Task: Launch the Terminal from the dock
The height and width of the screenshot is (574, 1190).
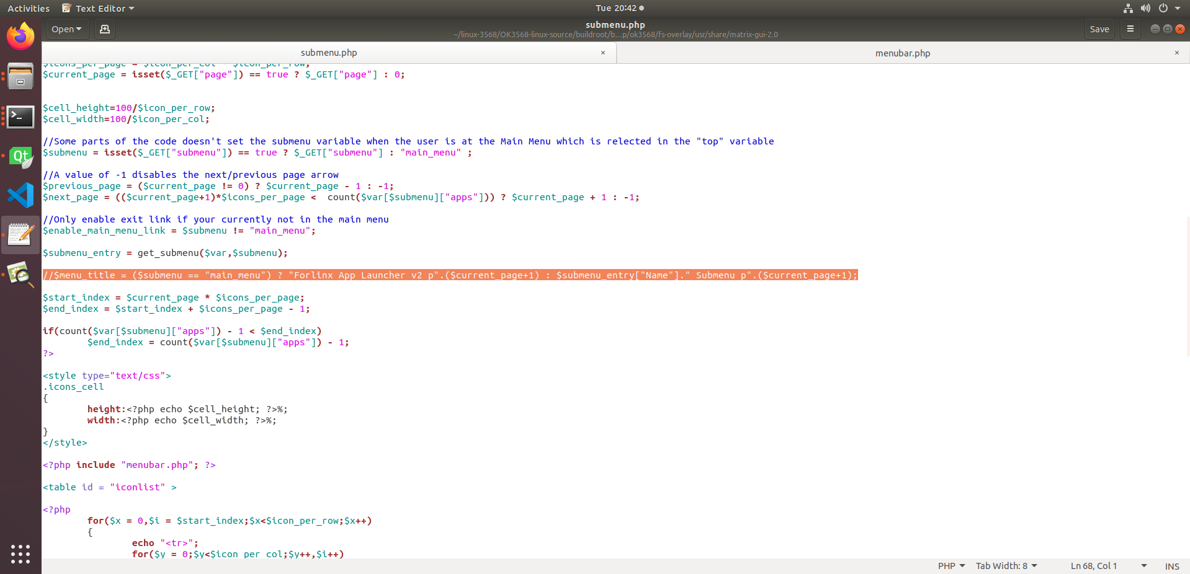Action: pos(20,117)
